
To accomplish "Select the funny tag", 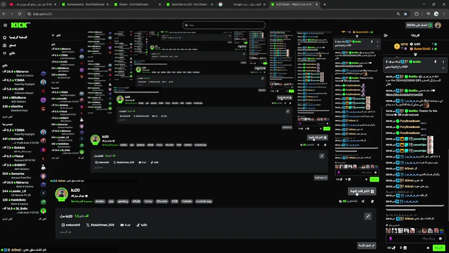I will tap(148, 201).
